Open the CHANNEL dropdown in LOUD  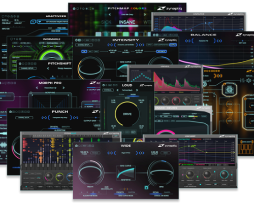[108, 90]
